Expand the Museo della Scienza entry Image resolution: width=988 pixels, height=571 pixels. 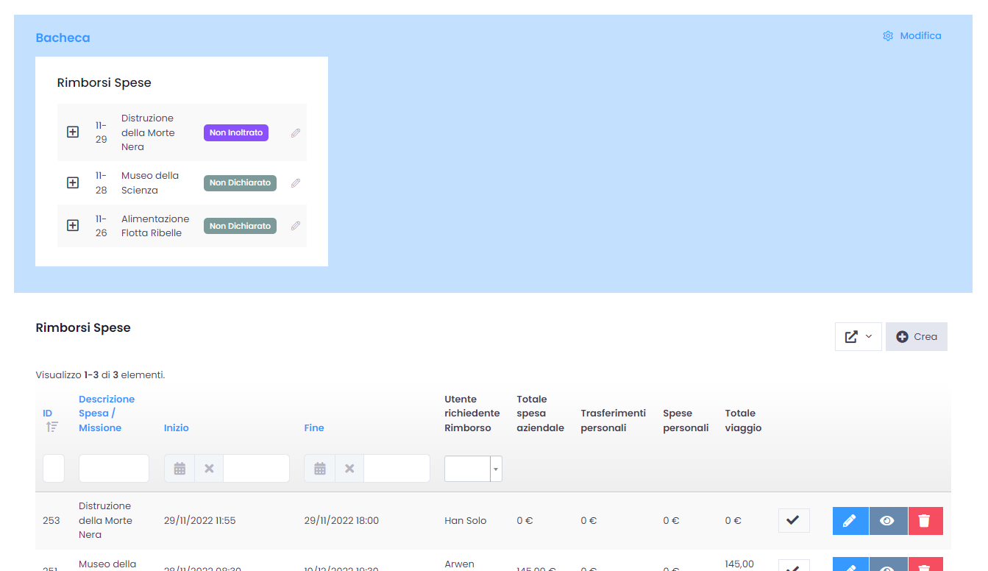[73, 182]
